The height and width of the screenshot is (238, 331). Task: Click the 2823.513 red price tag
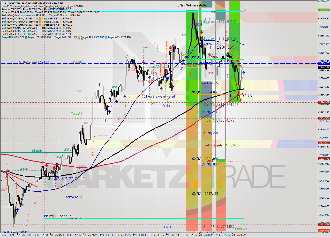pos(324,143)
